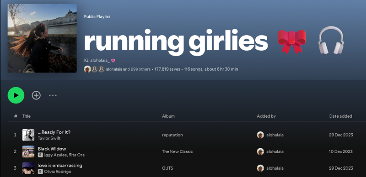Viewport: 366px width, 177px height.
Task: Click the # column header
Action: [x=16, y=116]
